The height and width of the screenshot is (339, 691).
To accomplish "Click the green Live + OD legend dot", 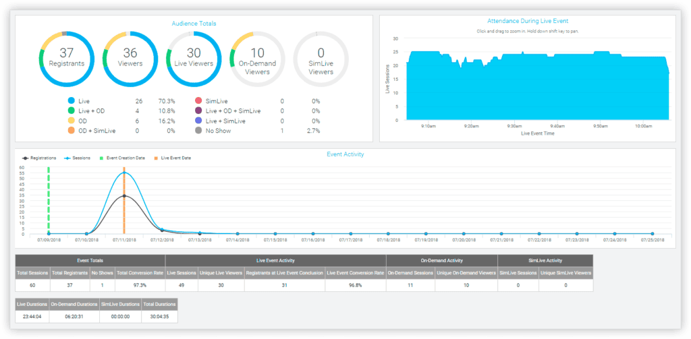I will tap(72, 111).
